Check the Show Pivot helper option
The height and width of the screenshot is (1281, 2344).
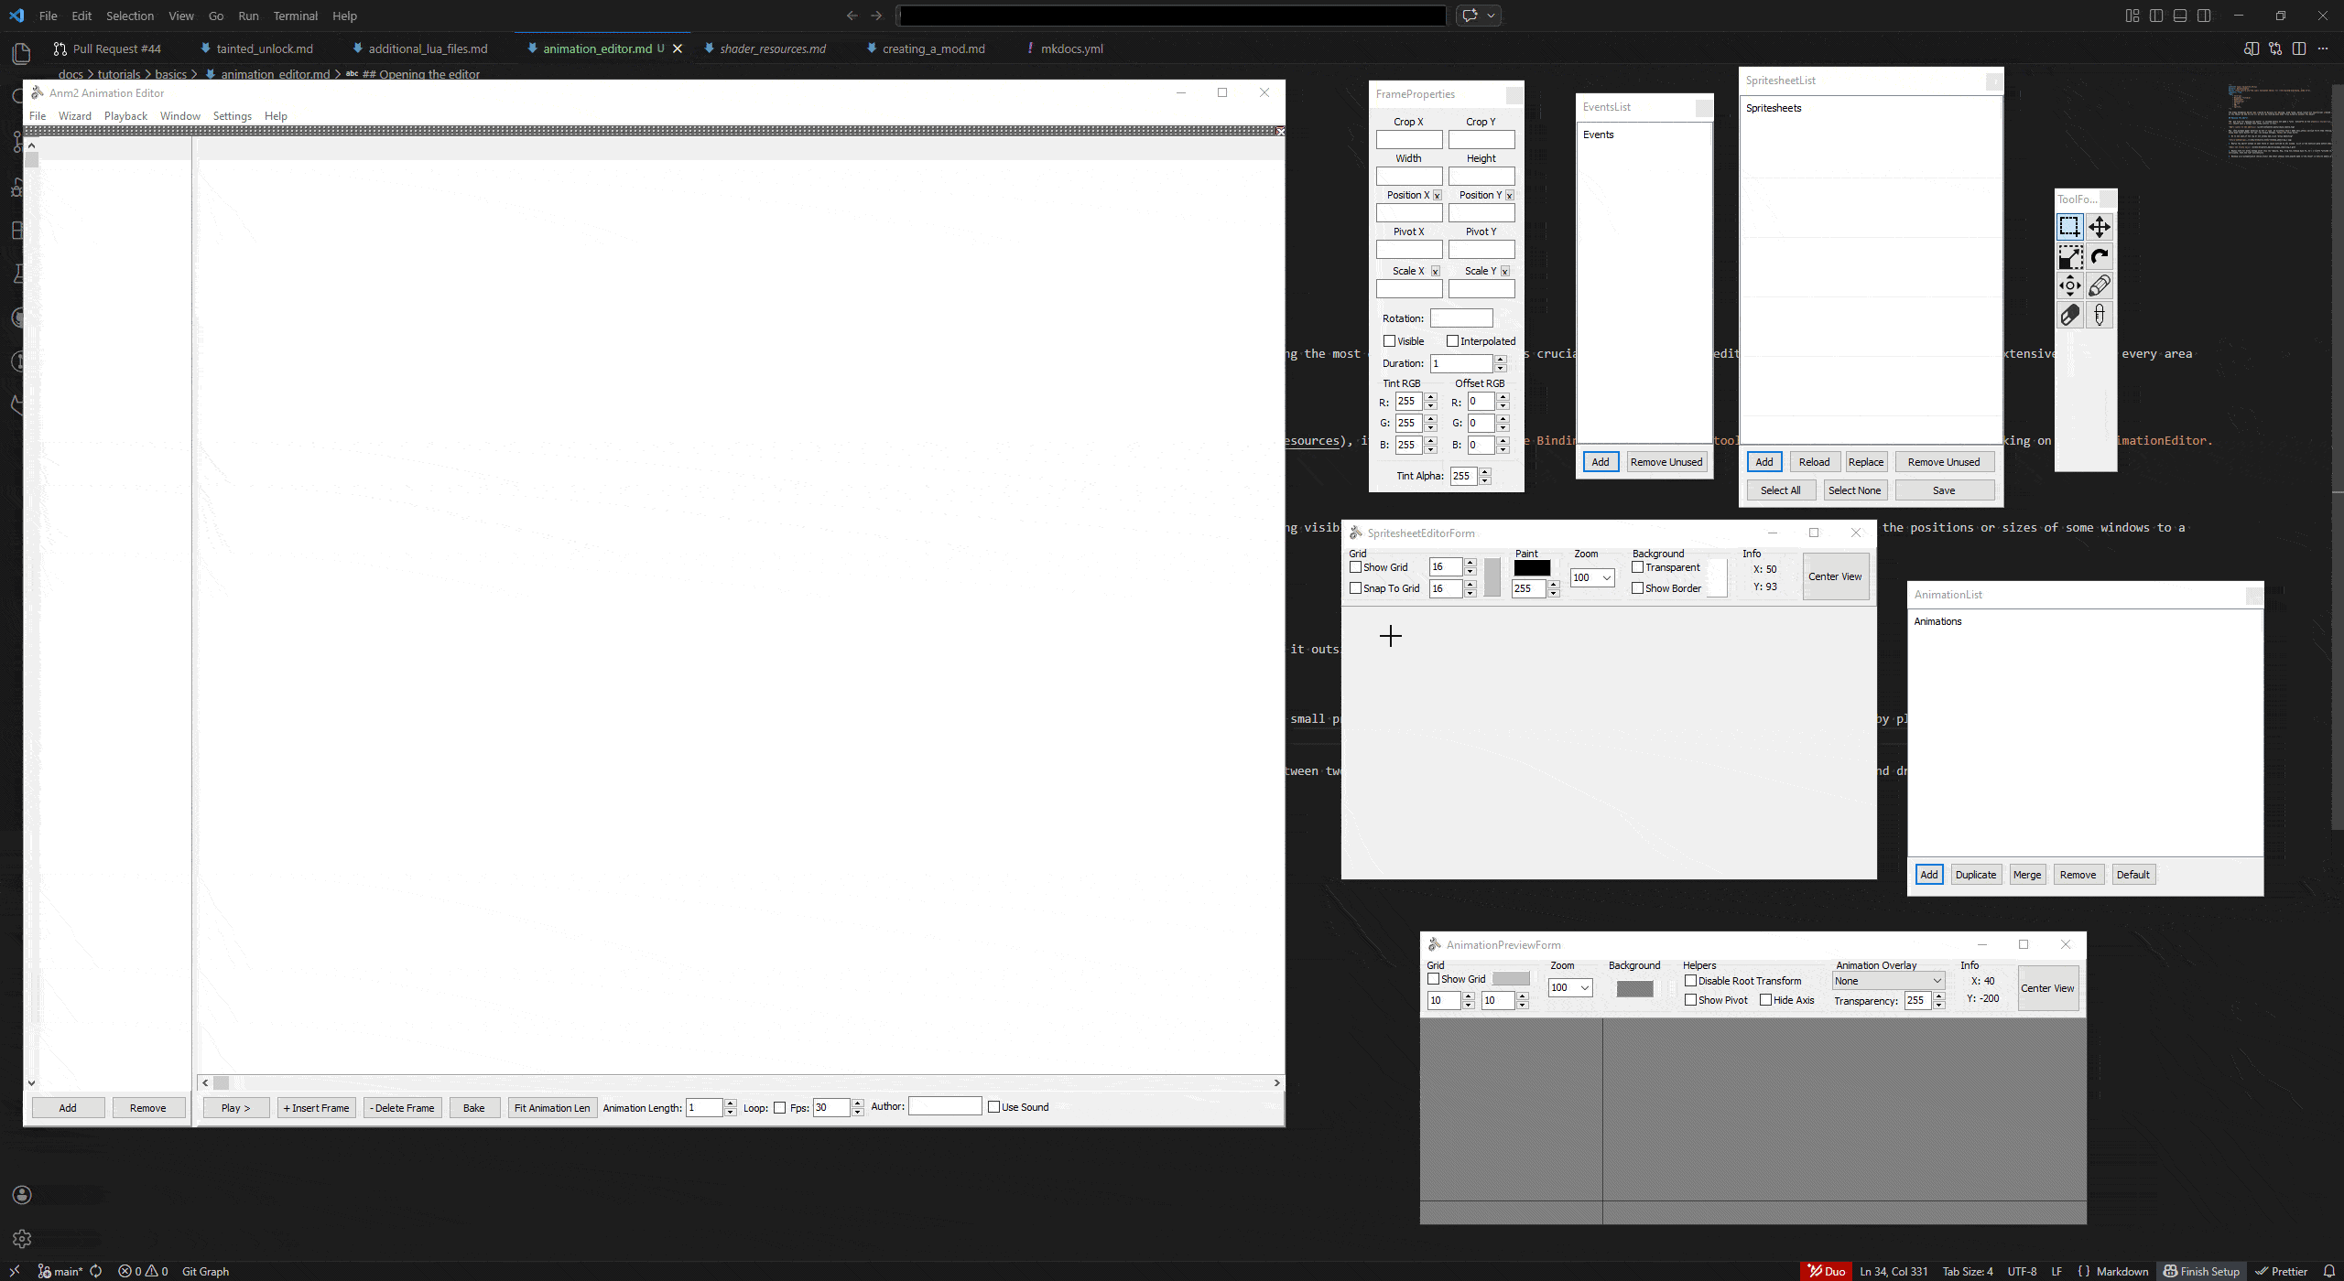(1691, 1000)
